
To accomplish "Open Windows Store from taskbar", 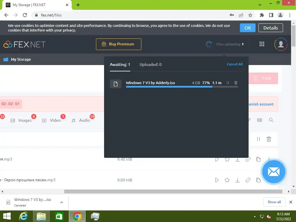I will [59, 216].
